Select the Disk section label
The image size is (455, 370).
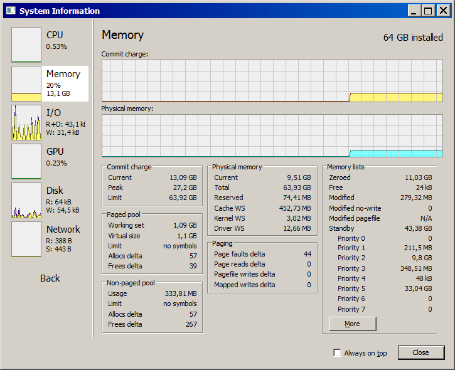coord(55,191)
